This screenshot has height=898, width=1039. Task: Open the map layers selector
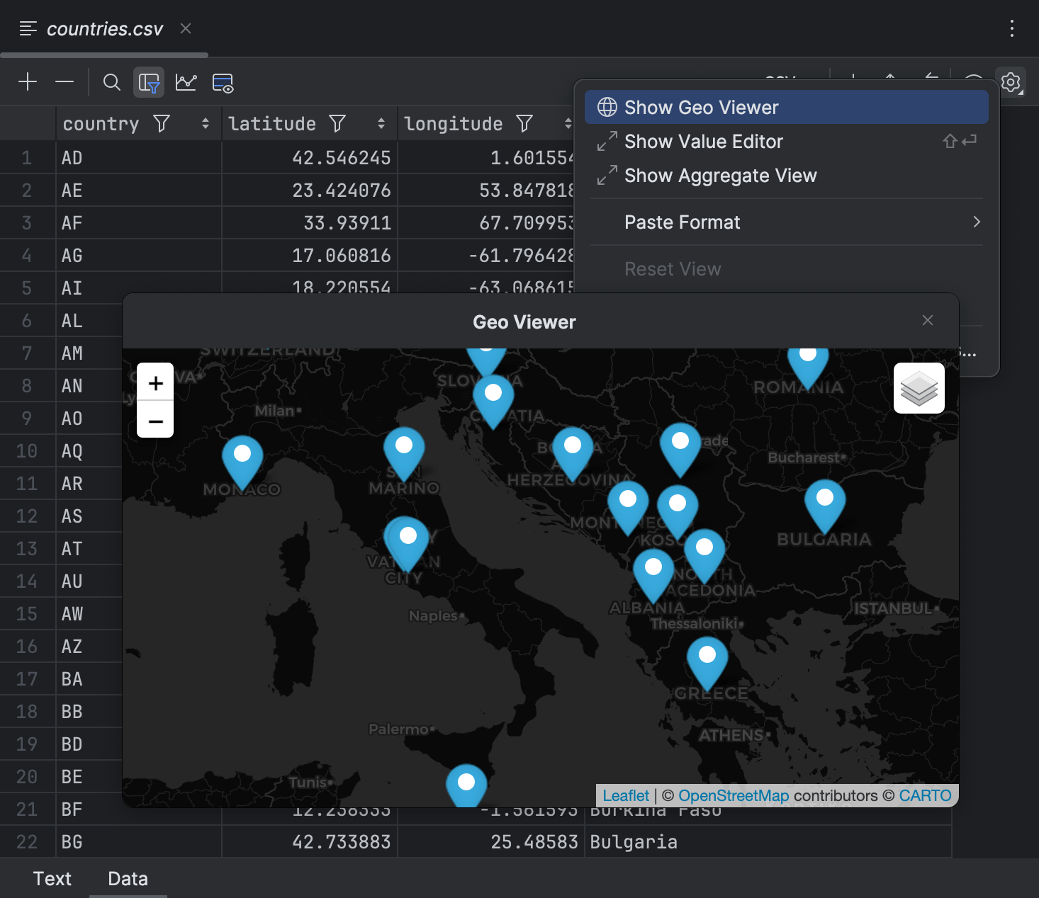click(919, 388)
